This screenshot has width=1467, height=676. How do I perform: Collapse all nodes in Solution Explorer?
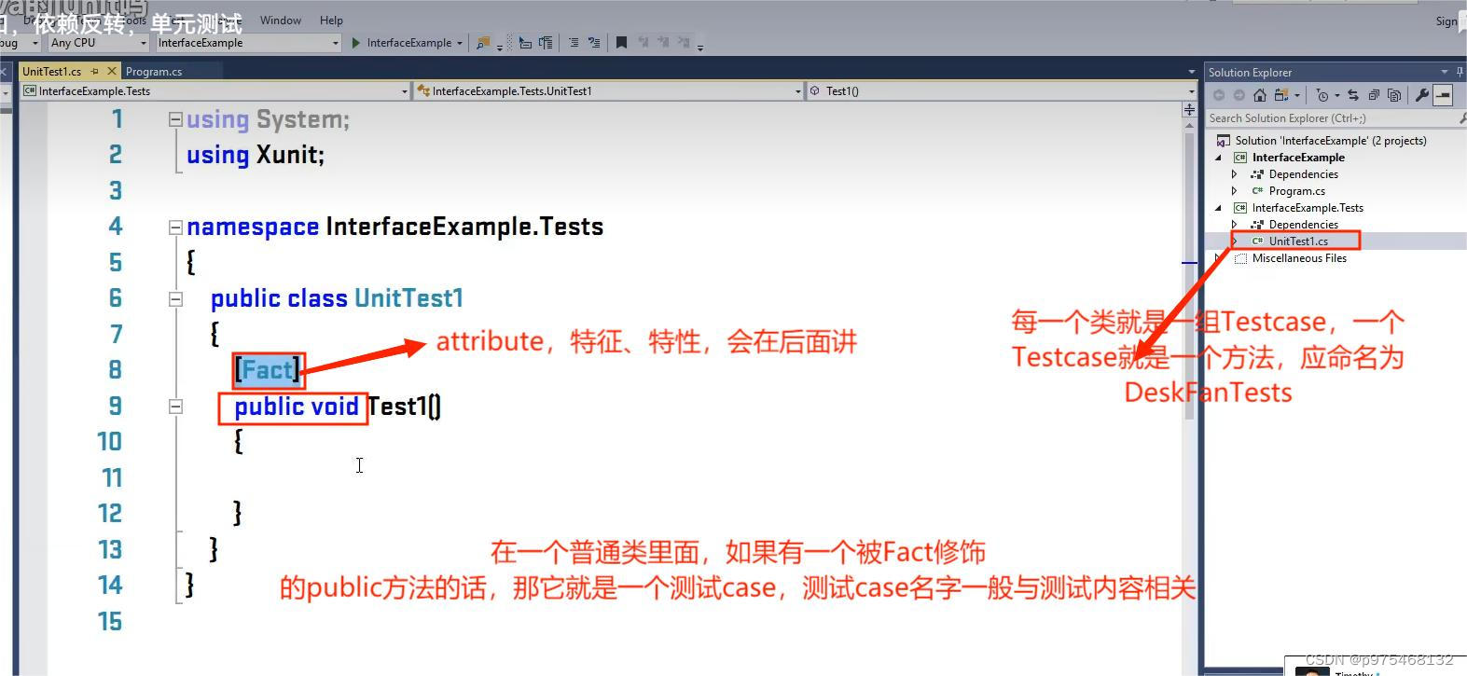pyautogui.click(x=1374, y=95)
